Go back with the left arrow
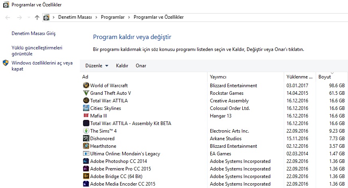 8,17
